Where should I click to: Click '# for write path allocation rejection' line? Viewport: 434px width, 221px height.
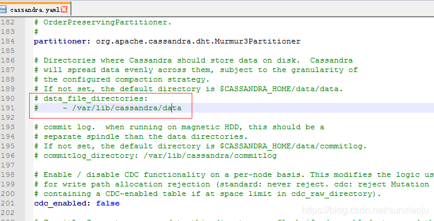click(232, 185)
